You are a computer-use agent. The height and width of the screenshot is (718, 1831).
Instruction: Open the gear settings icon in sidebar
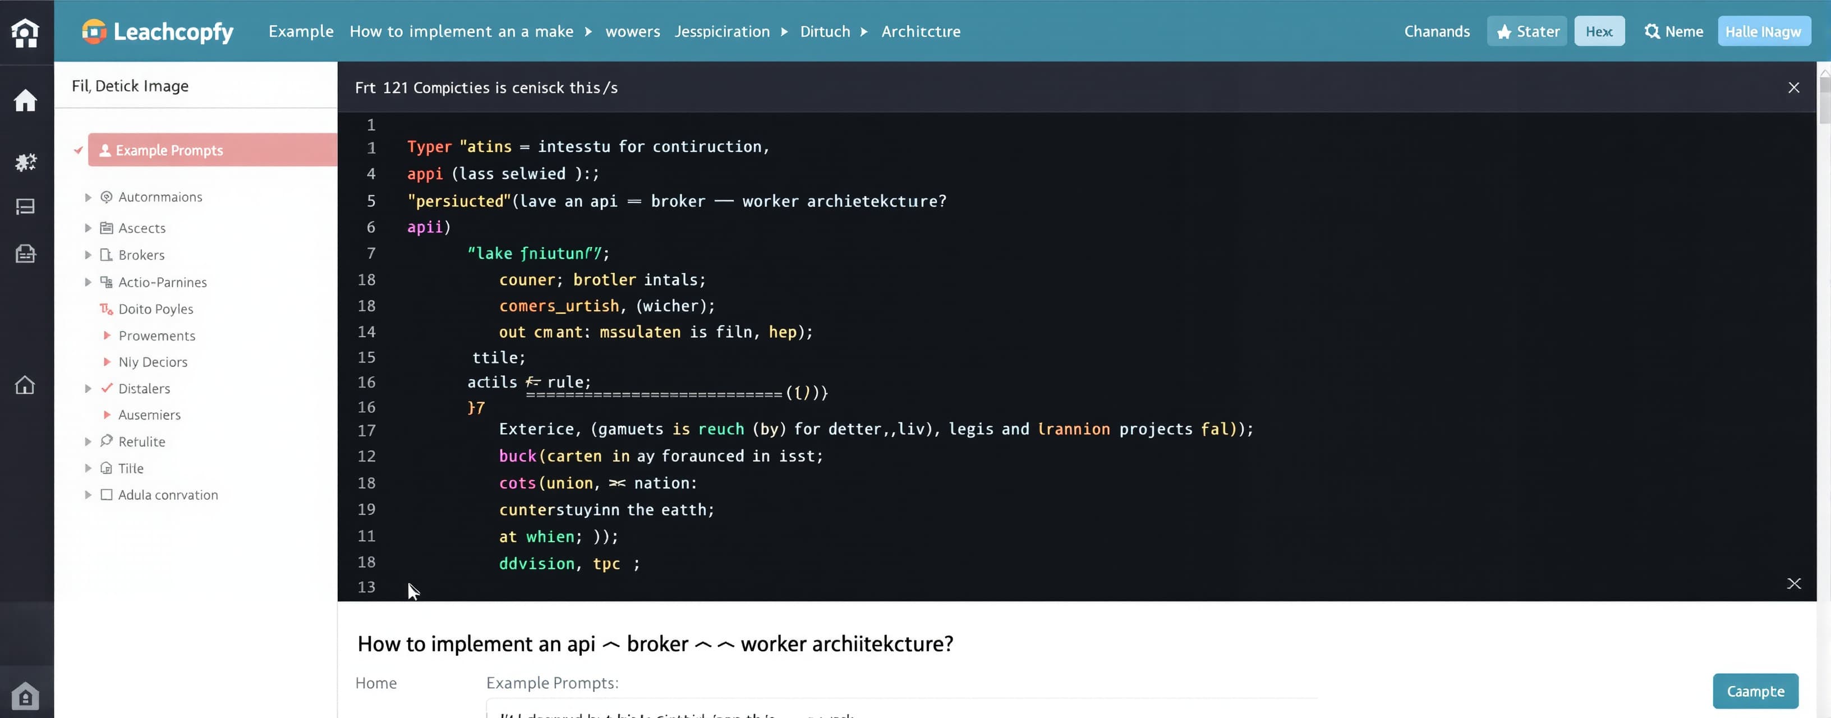26,162
